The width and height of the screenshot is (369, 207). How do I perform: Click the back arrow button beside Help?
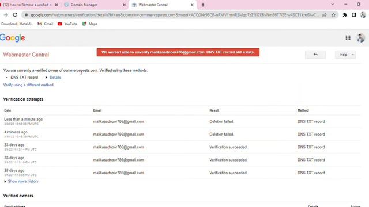point(315,55)
